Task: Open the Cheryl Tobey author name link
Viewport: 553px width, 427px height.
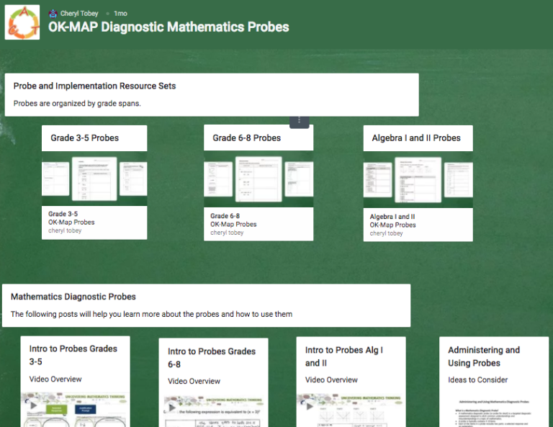Action: tap(79, 14)
